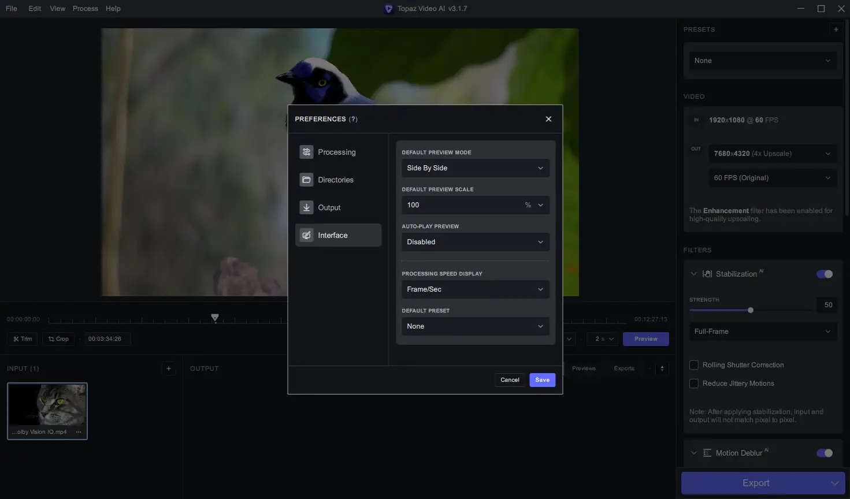Click the Export button
The image size is (850, 499).
(755, 483)
